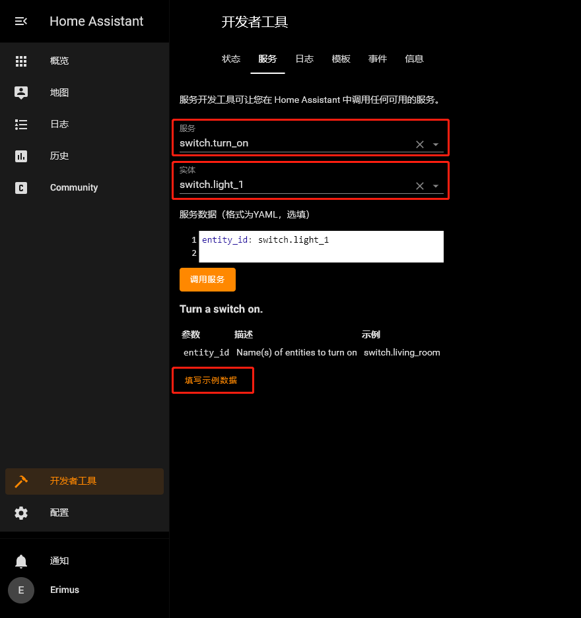Click line number 2 in the YAML editor
Viewport: 581px width, 618px height.
(x=193, y=253)
